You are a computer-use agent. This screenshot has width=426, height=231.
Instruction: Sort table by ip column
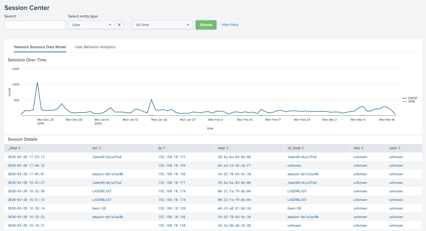[x=162, y=148]
